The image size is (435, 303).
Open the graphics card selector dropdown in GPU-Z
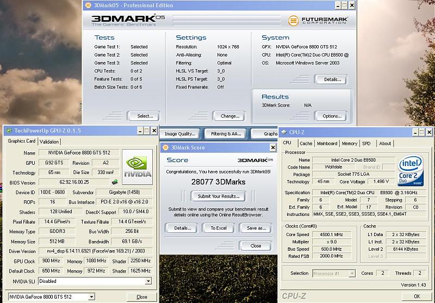91,296
